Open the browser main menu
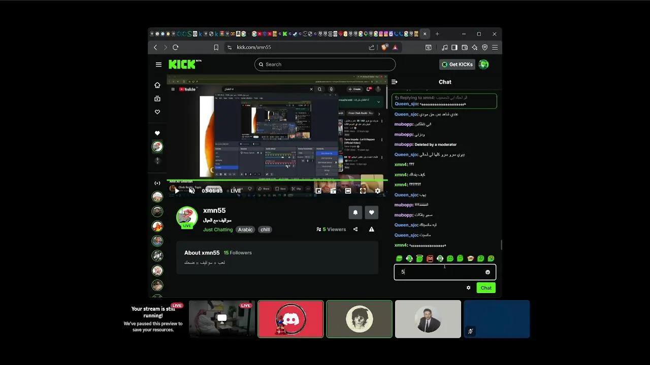 495,47
